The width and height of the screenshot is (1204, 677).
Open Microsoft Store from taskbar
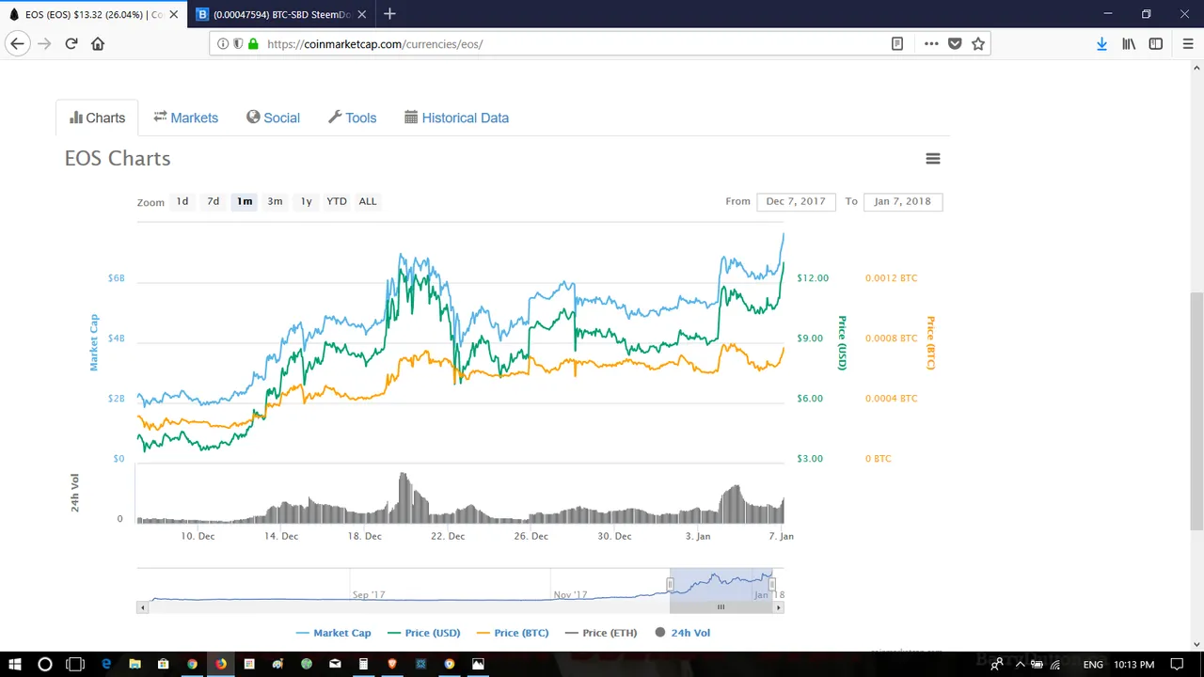pyautogui.click(x=164, y=664)
